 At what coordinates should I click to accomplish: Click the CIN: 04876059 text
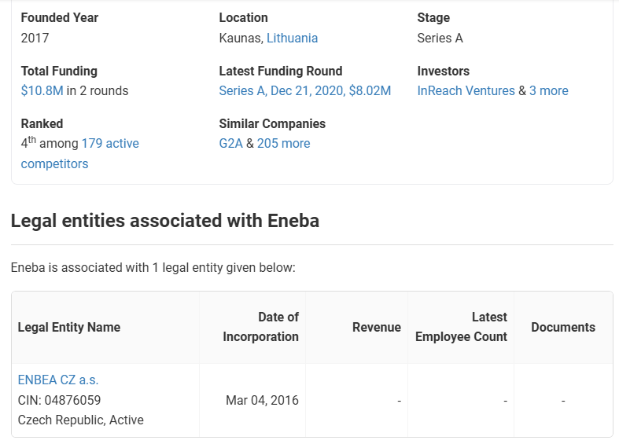59,400
